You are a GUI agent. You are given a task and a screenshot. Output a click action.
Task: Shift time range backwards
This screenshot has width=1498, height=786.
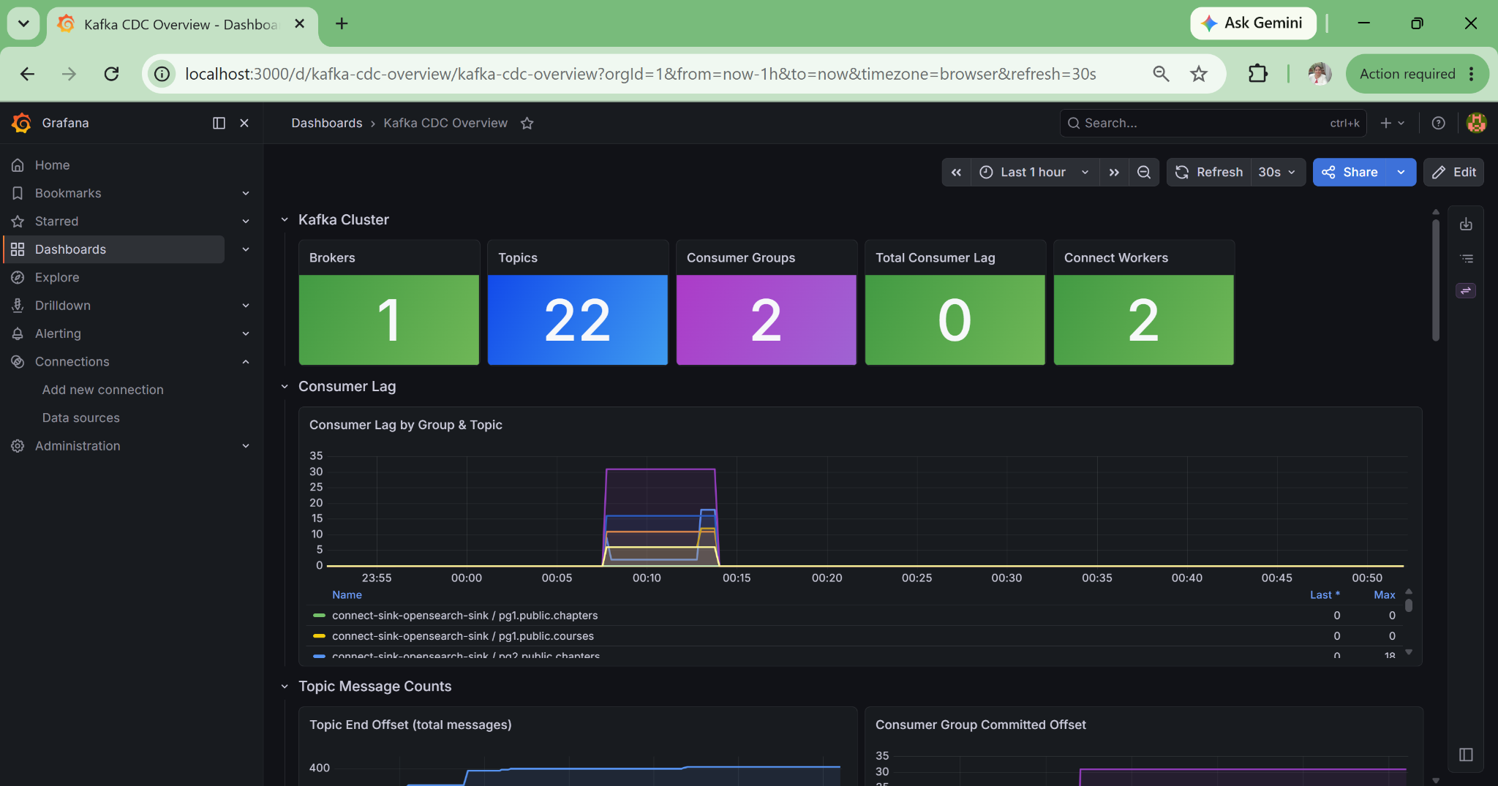point(956,173)
